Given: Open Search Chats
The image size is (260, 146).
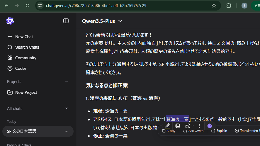Looking at the screenshot, I should pyautogui.click(x=23, y=47).
